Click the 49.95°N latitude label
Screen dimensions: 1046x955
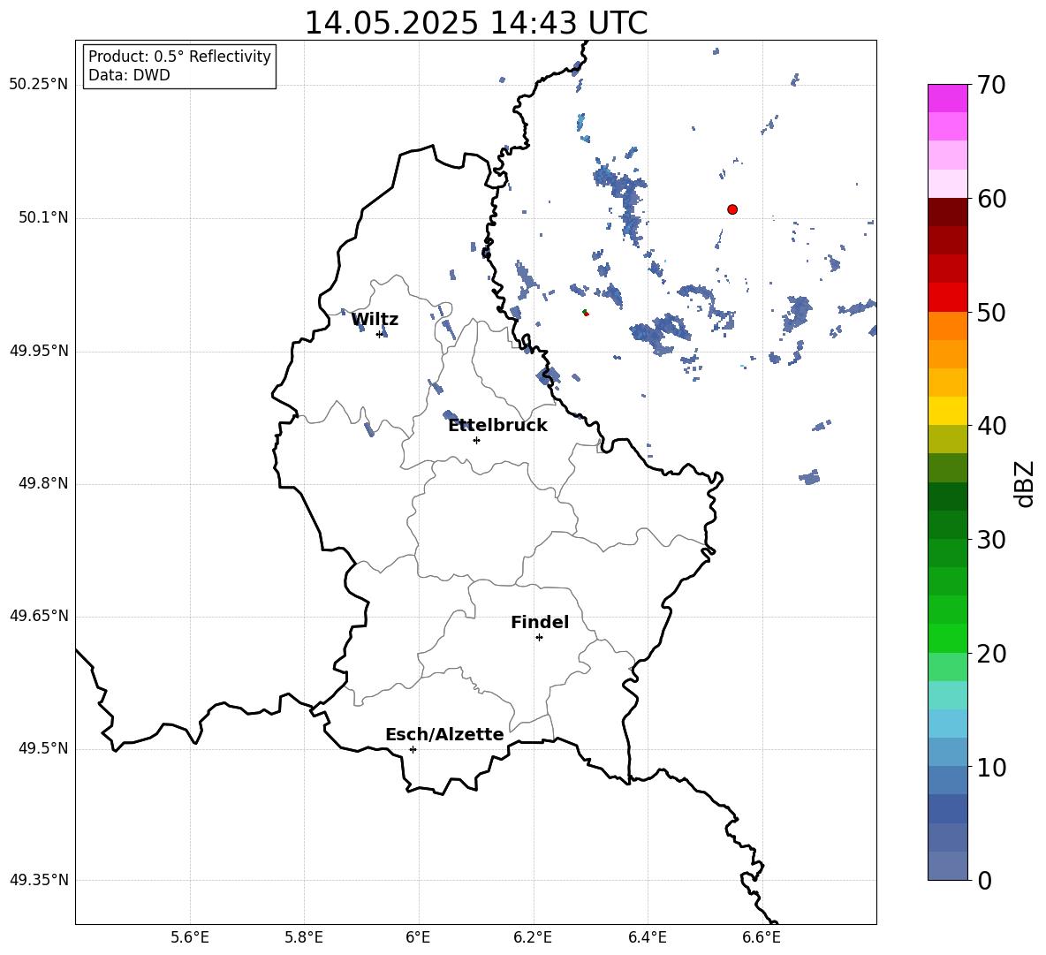(39, 350)
